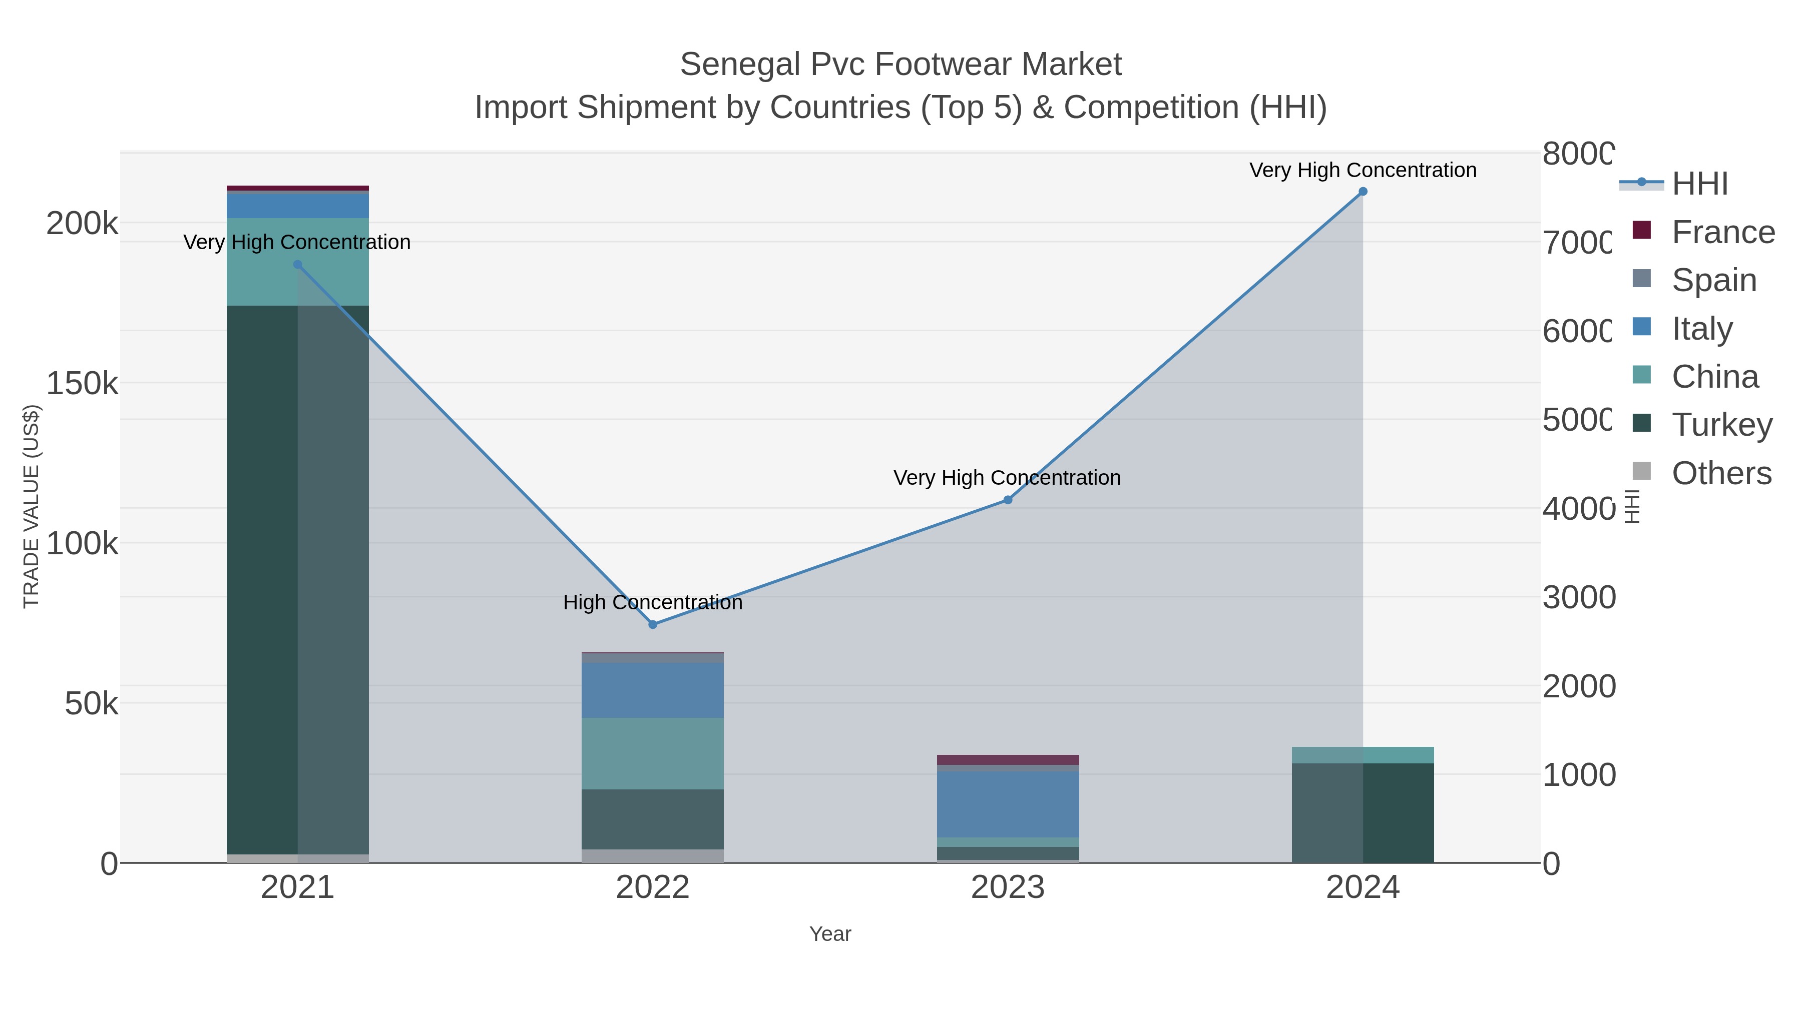Image resolution: width=1802 pixels, height=1013 pixels.
Task: Click the France segment of the 2023 bar
Action: 1008,760
